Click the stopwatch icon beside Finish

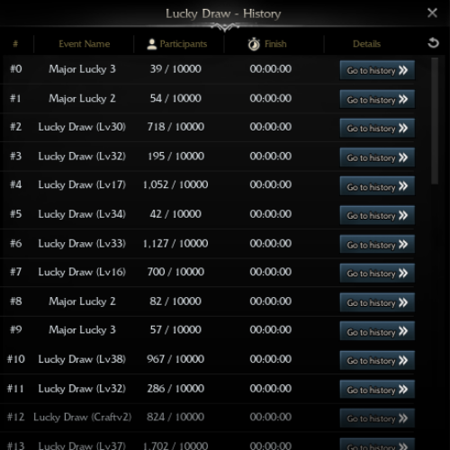pyautogui.click(x=254, y=44)
